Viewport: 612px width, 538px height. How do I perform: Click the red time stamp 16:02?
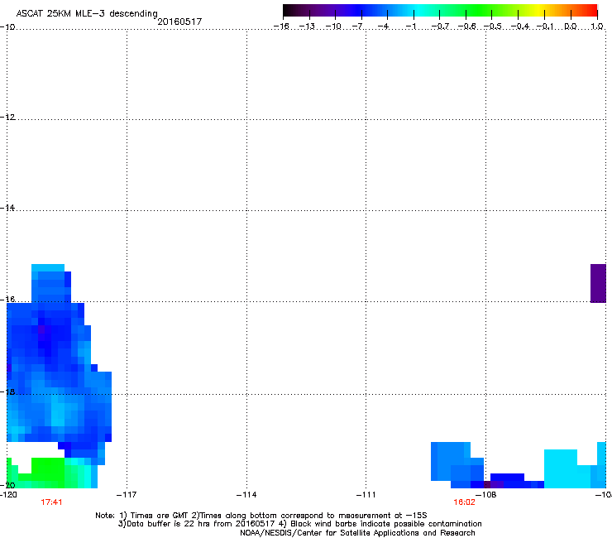click(x=464, y=502)
